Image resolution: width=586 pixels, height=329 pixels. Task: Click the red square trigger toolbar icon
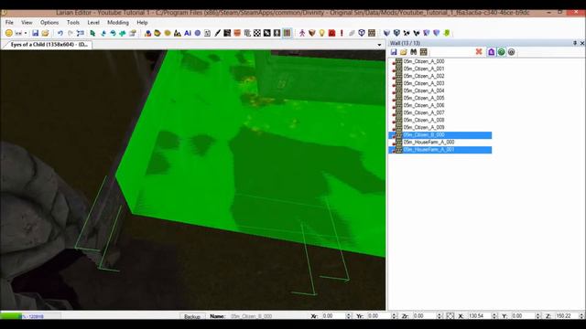331,33
